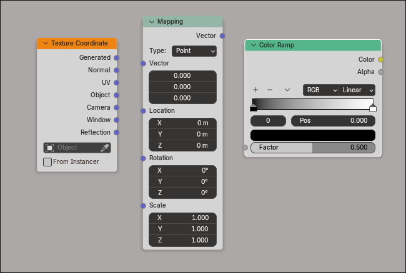Enable the From Instancer checkbox
The width and height of the screenshot is (406, 273).
pos(47,162)
